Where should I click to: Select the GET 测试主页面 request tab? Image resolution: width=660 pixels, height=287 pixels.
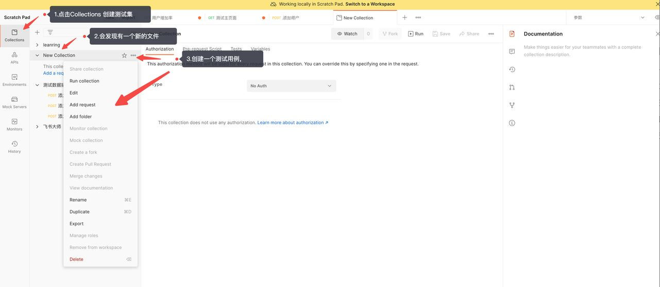pyautogui.click(x=236, y=17)
